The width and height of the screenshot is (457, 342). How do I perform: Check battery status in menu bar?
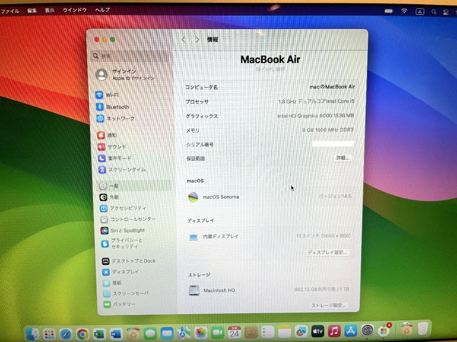point(388,11)
